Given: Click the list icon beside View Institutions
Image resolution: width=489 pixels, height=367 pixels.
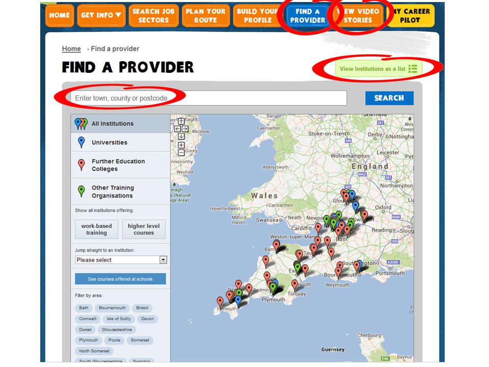Looking at the screenshot, I should (x=413, y=69).
